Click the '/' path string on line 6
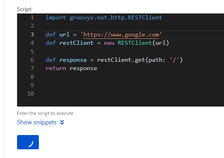The width and height of the screenshot is (224, 158). (x=174, y=60)
